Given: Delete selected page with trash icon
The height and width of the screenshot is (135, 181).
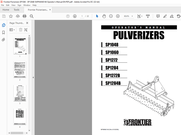Looking at the screenshot, I should [x=20, y=30].
